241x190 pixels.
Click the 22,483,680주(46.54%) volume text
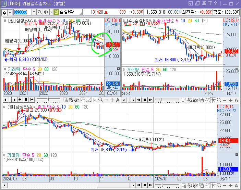click(x=24, y=74)
